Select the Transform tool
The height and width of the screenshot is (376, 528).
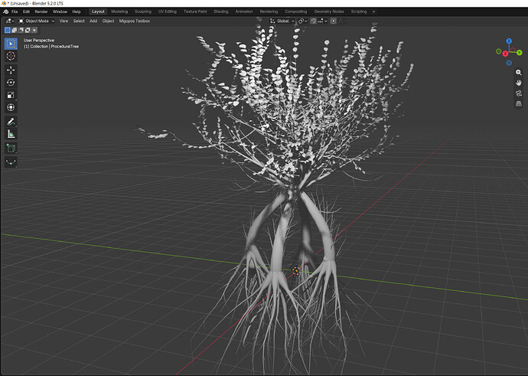click(x=11, y=107)
